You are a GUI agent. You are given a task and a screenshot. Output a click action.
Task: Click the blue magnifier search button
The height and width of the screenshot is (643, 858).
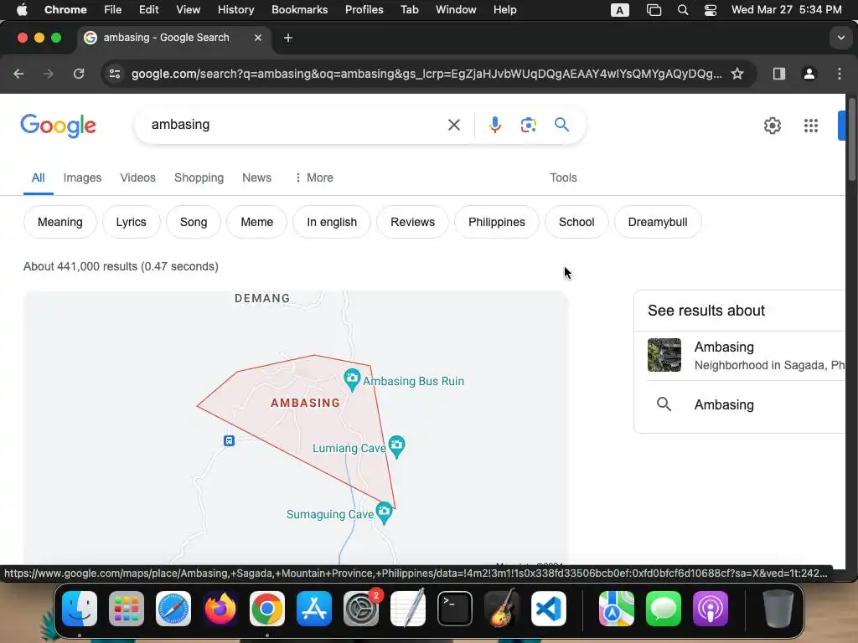[561, 125]
